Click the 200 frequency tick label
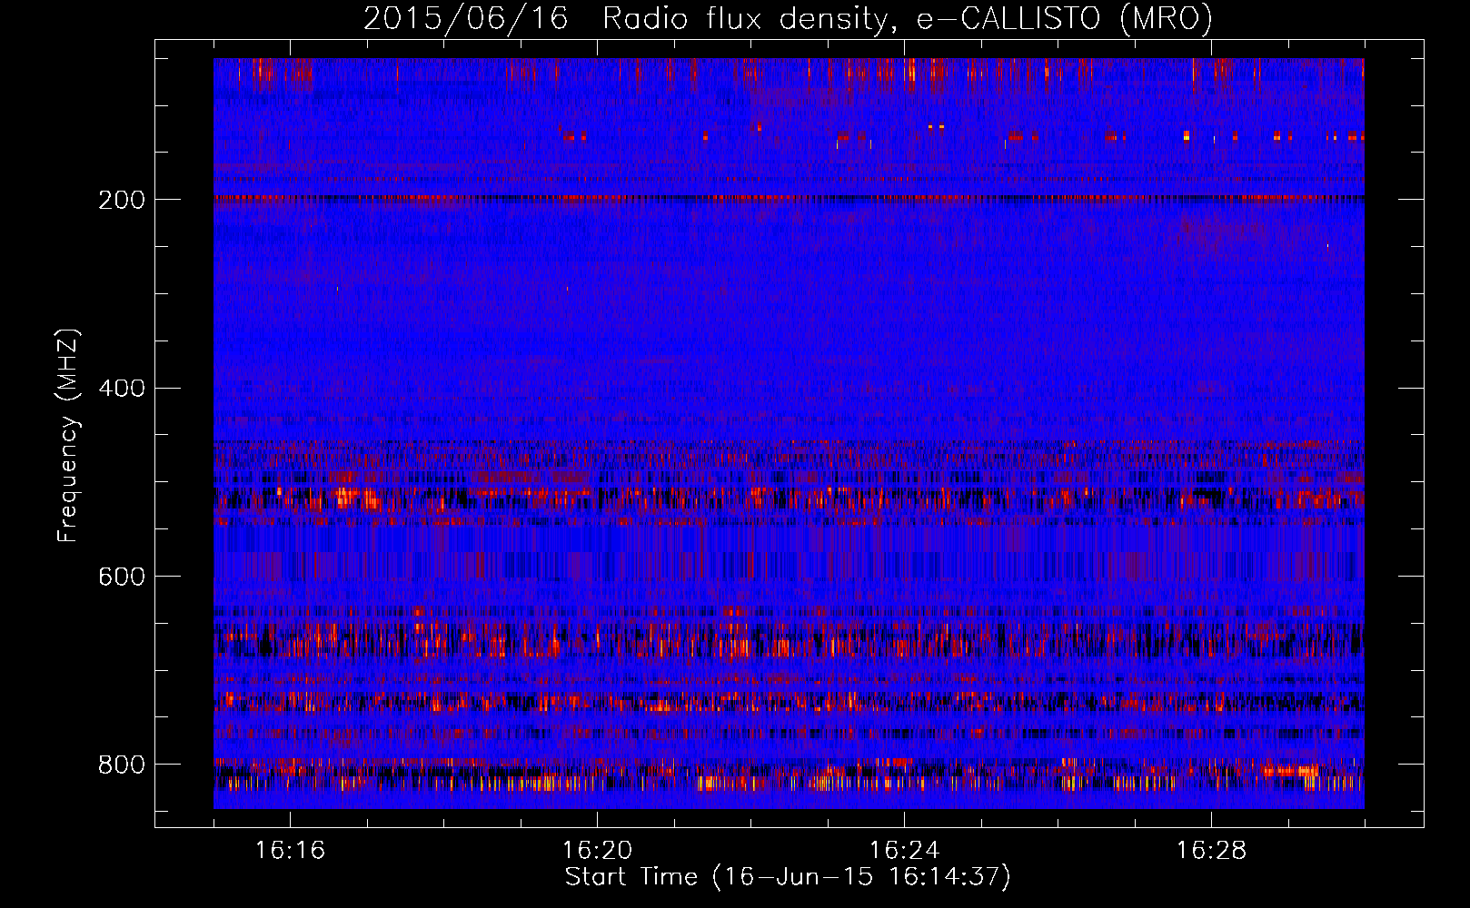The height and width of the screenshot is (908, 1470). click(122, 200)
